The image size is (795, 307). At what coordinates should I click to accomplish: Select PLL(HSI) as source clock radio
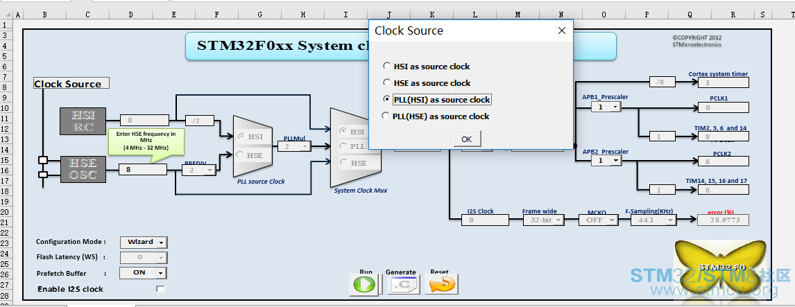pos(387,99)
